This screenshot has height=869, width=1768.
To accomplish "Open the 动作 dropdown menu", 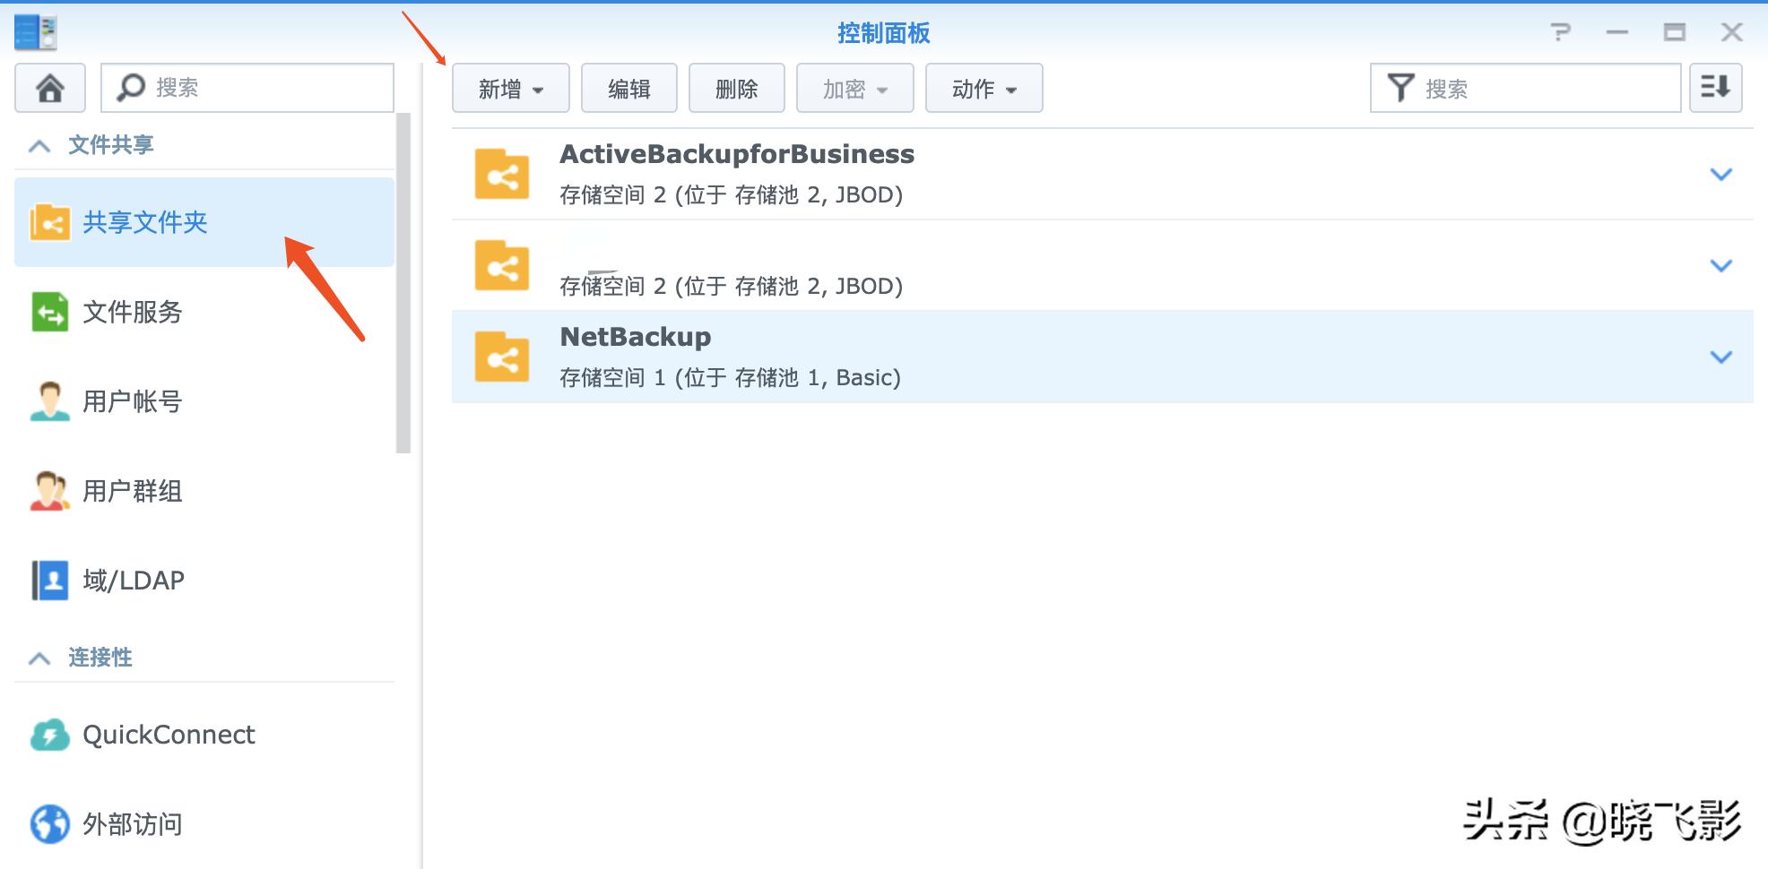I will click(x=984, y=88).
